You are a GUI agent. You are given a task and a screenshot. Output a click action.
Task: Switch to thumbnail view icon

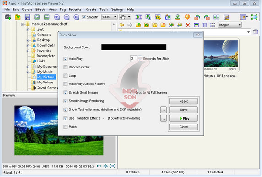(x=196, y=25)
